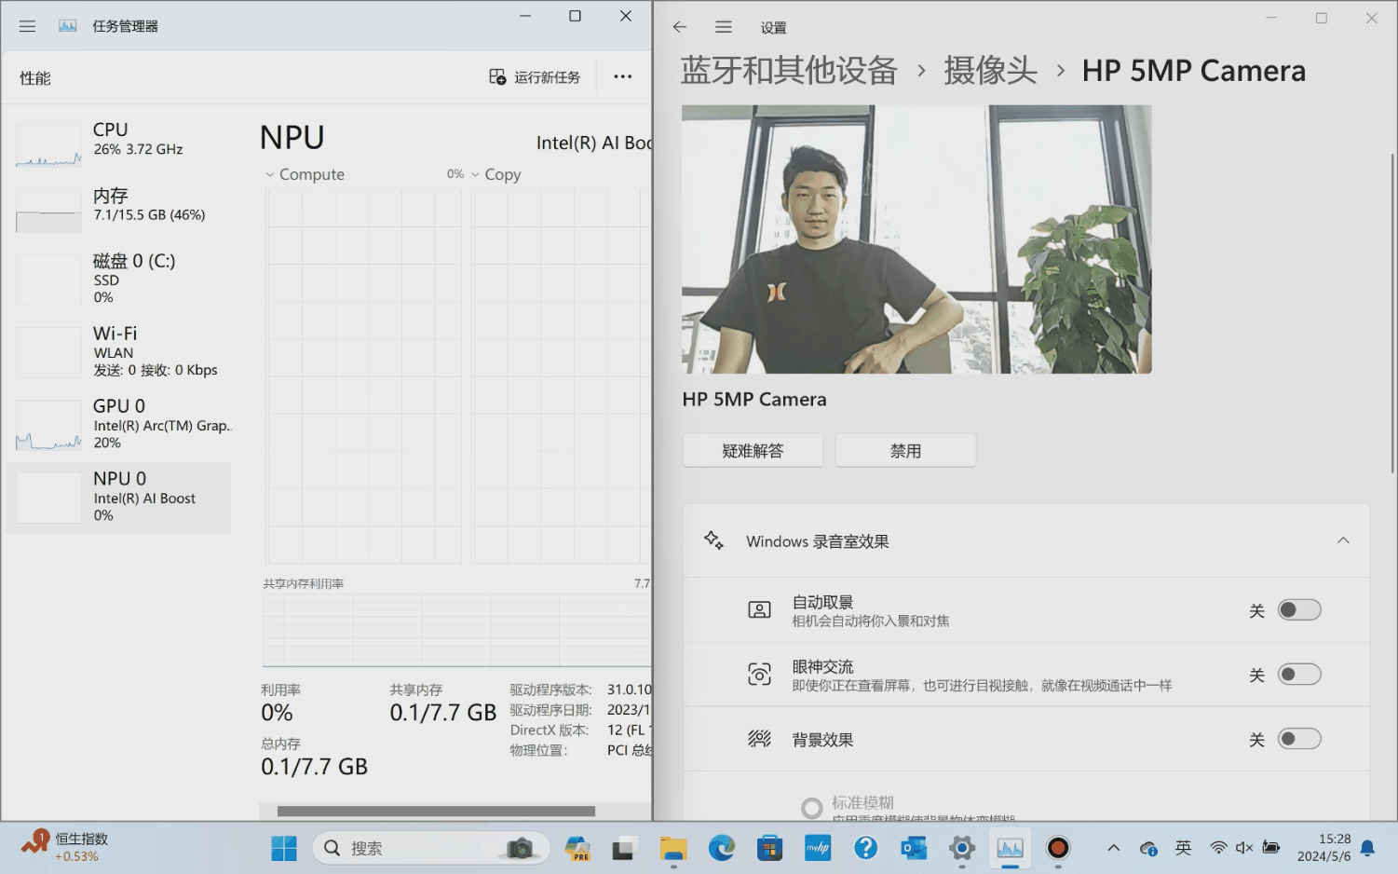The width and height of the screenshot is (1398, 874).
Task: Click the Run new task icon
Action: point(497,77)
